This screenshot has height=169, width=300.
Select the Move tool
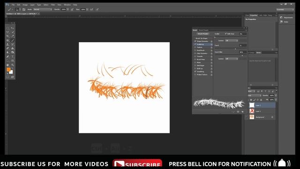[13, 28]
